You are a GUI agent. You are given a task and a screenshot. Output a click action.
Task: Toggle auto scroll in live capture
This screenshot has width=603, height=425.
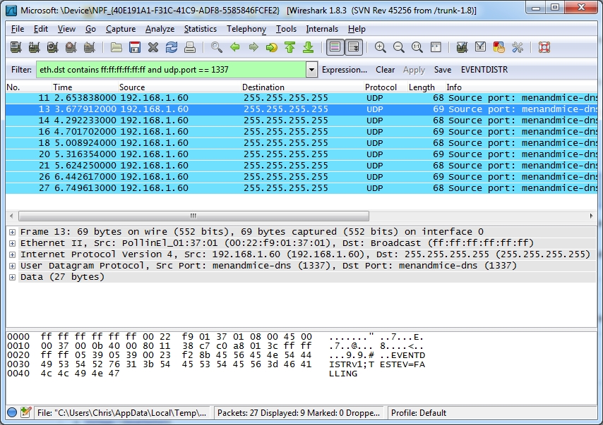(353, 47)
